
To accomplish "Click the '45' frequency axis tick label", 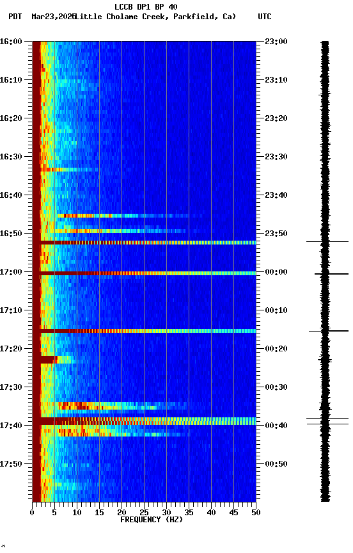I will point(233,513).
